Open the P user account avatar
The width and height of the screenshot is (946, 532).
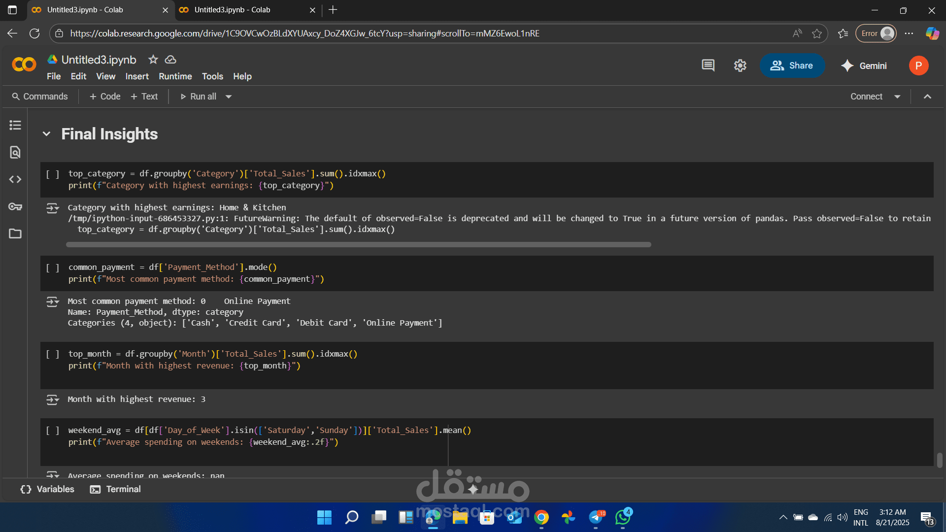[x=918, y=66]
